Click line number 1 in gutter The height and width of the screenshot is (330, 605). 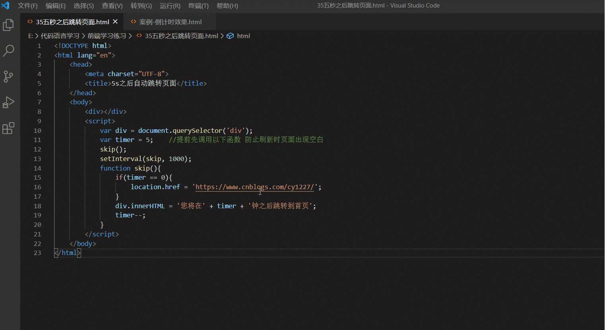[39, 46]
